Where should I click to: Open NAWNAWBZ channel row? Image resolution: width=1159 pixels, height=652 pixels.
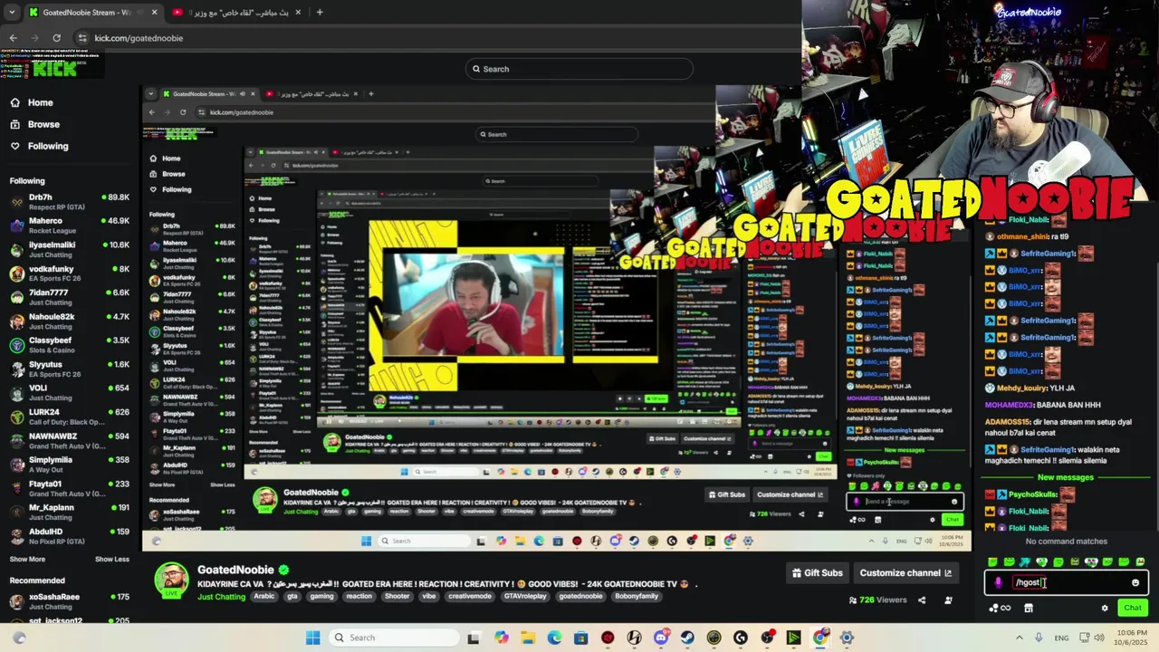point(70,440)
